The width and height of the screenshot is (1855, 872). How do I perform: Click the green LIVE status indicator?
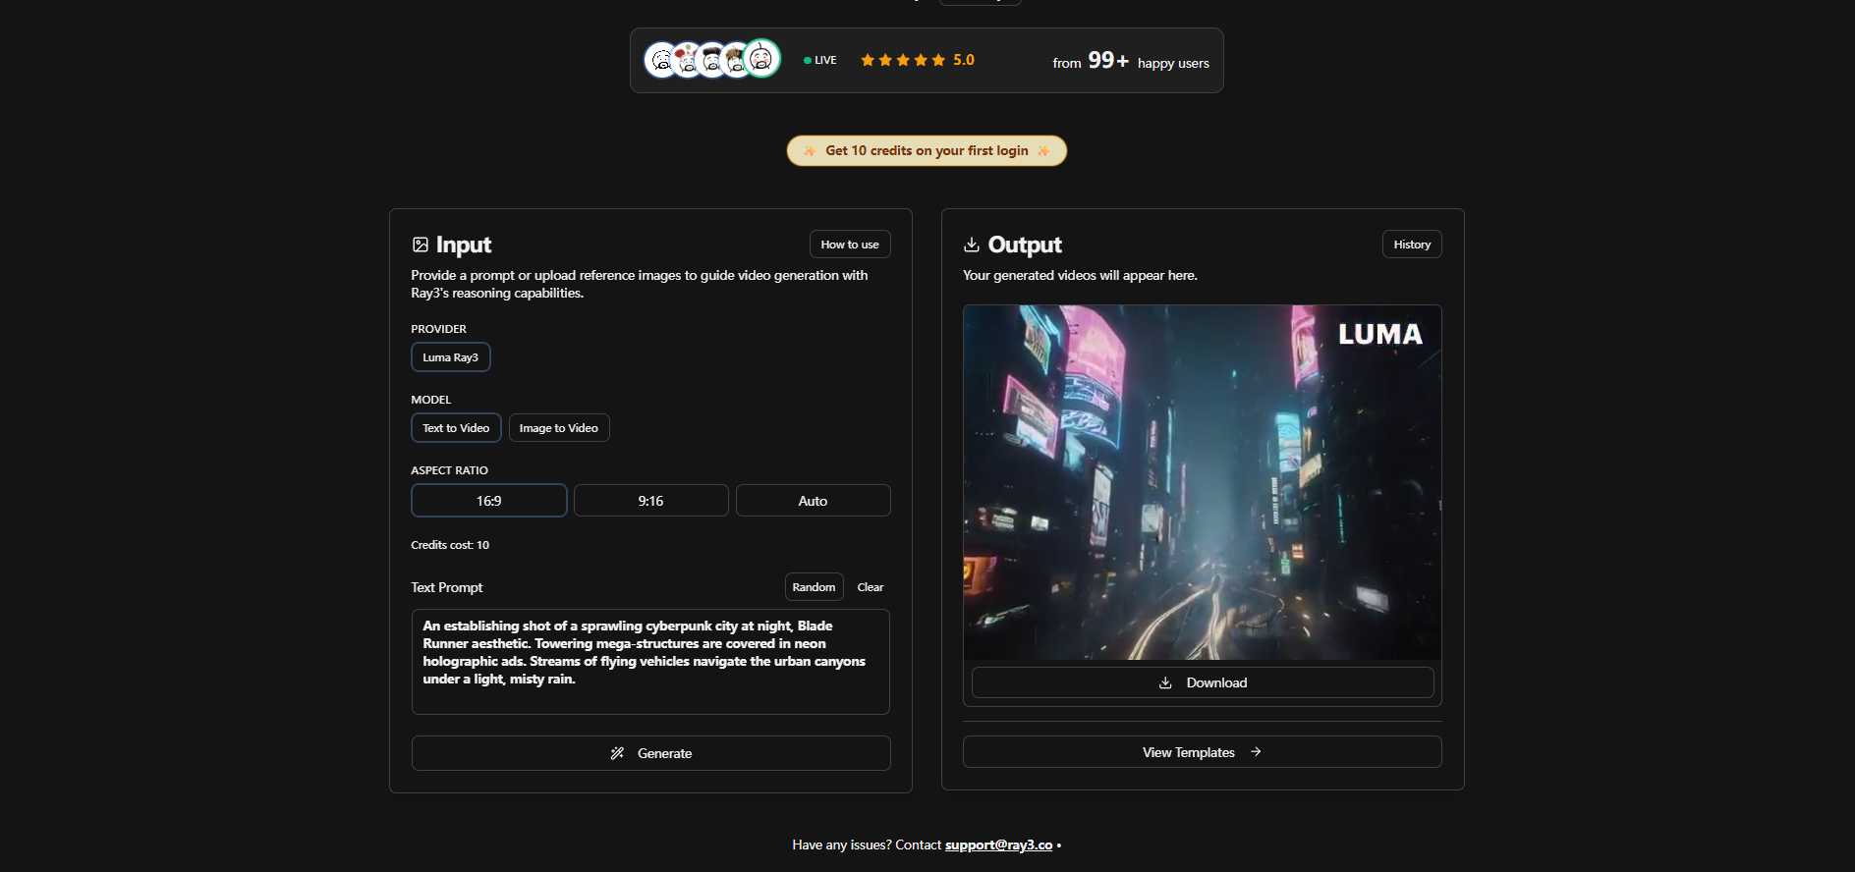pyautogui.click(x=819, y=60)
